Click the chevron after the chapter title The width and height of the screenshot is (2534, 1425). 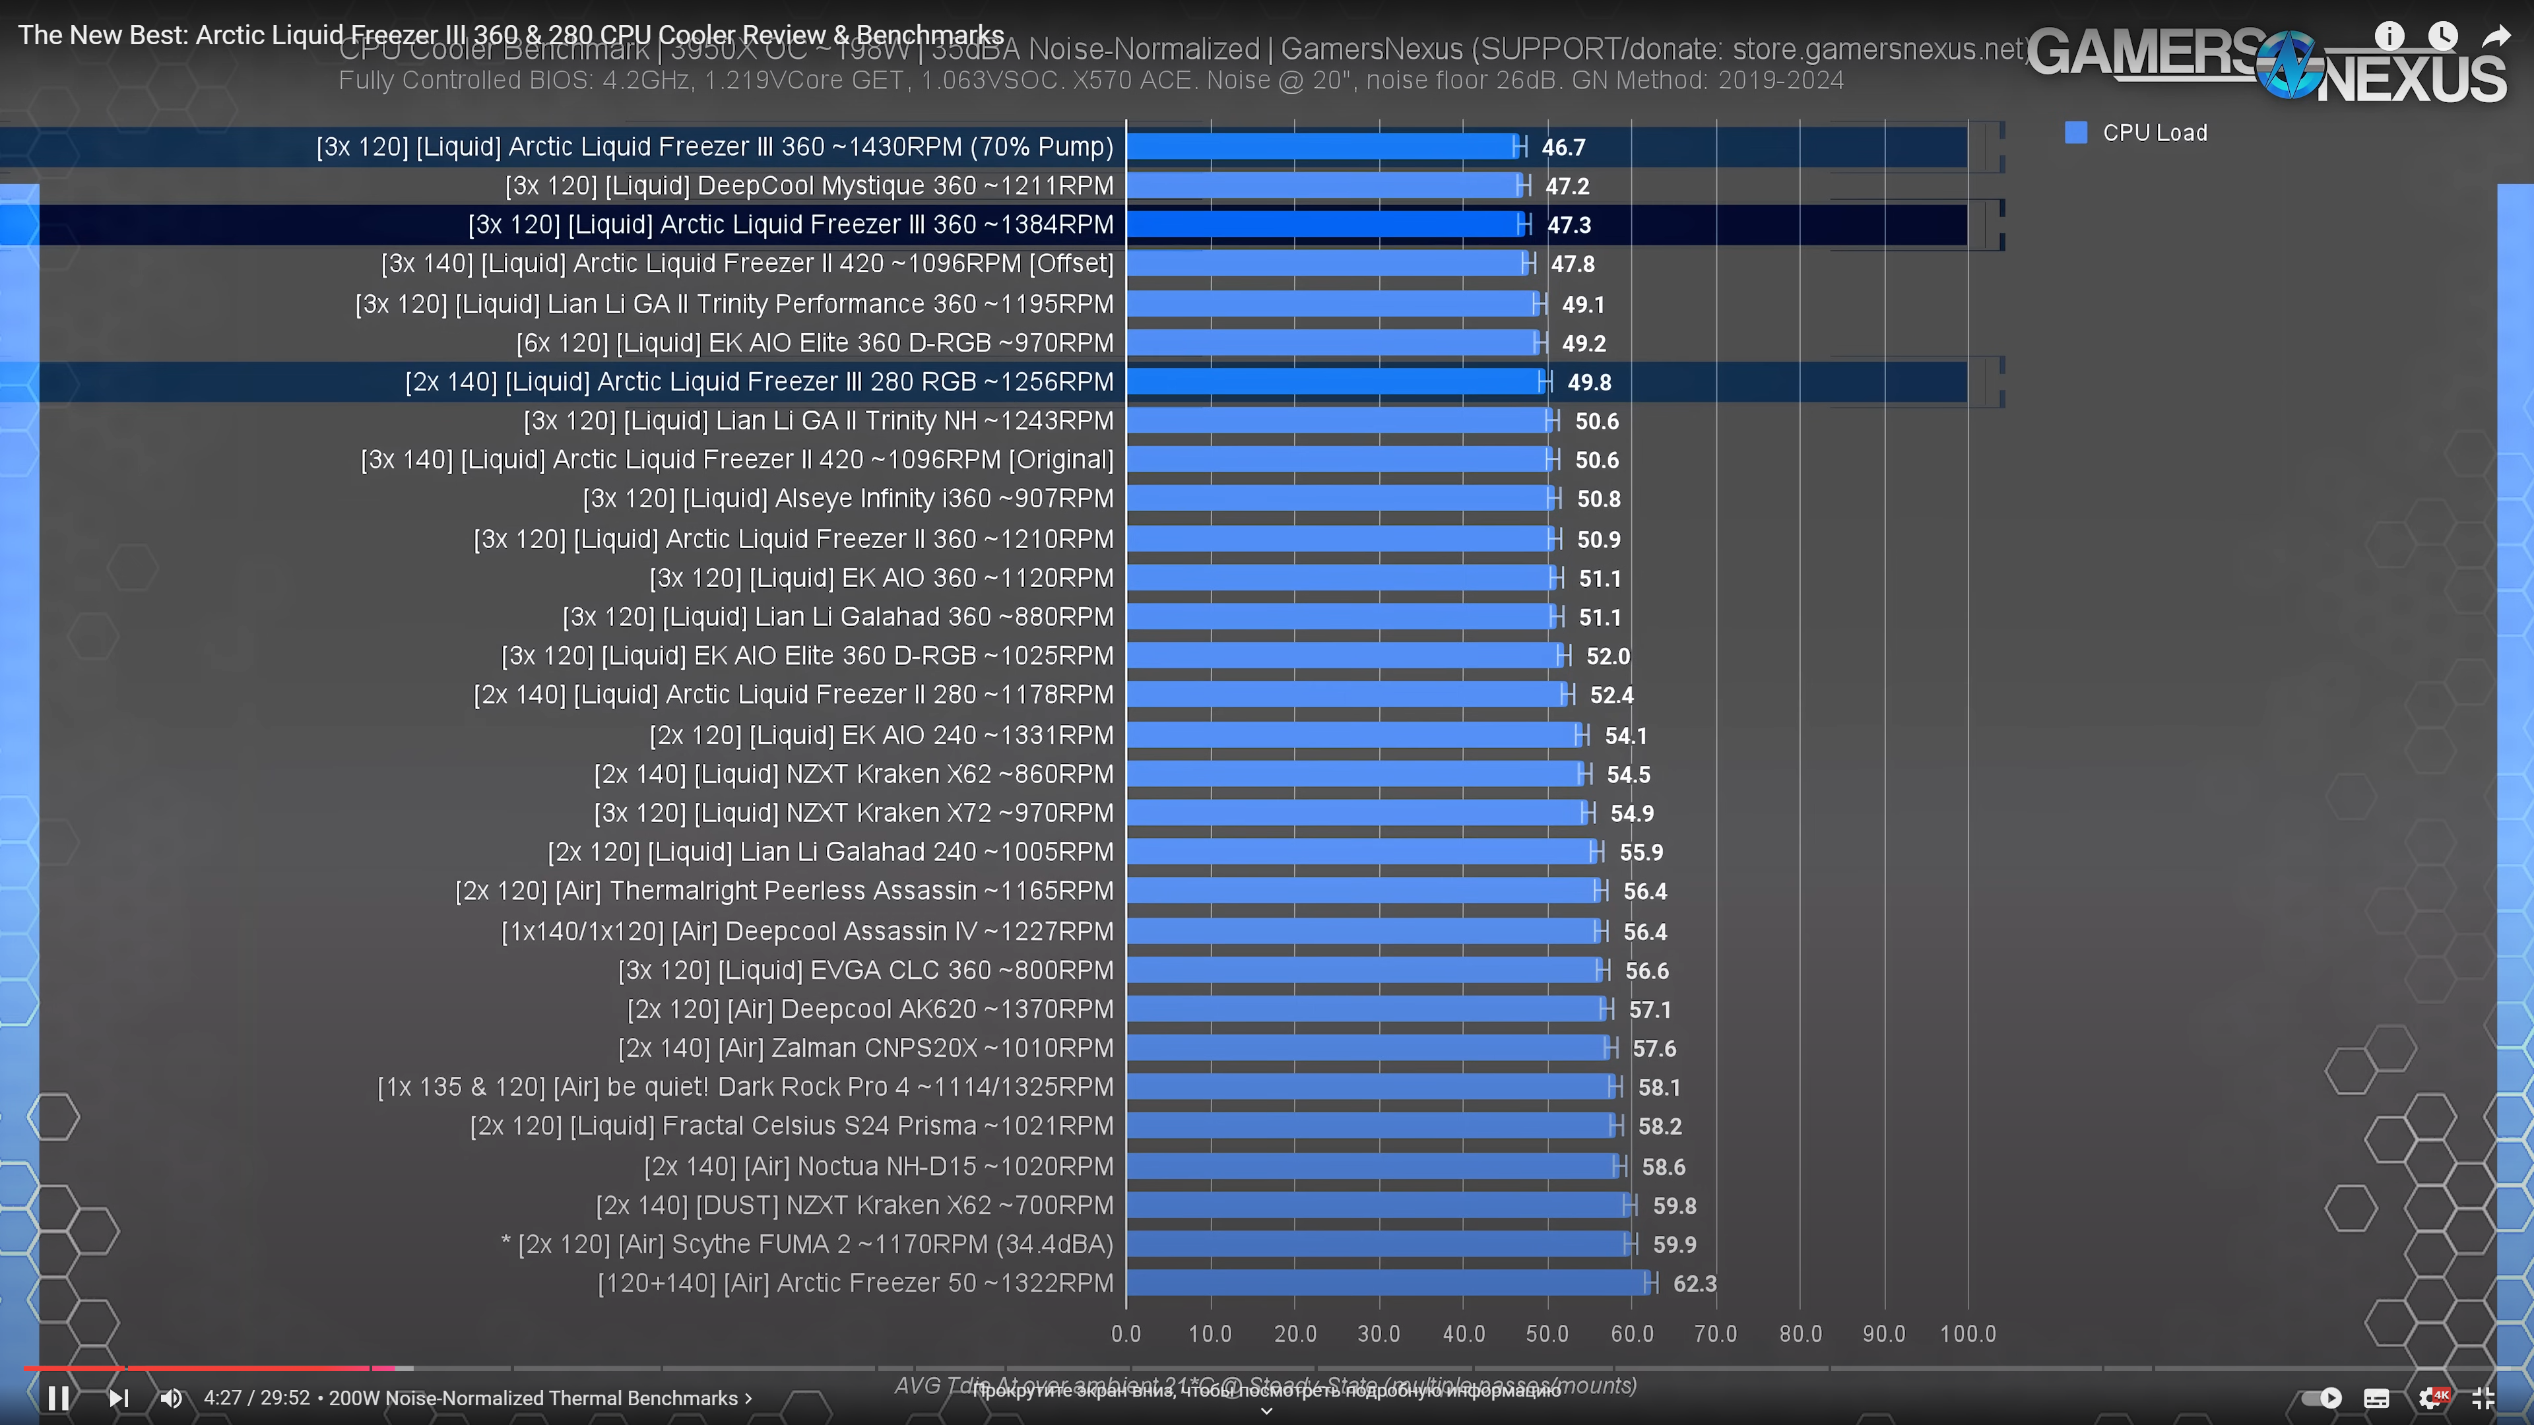(748, 1397)
